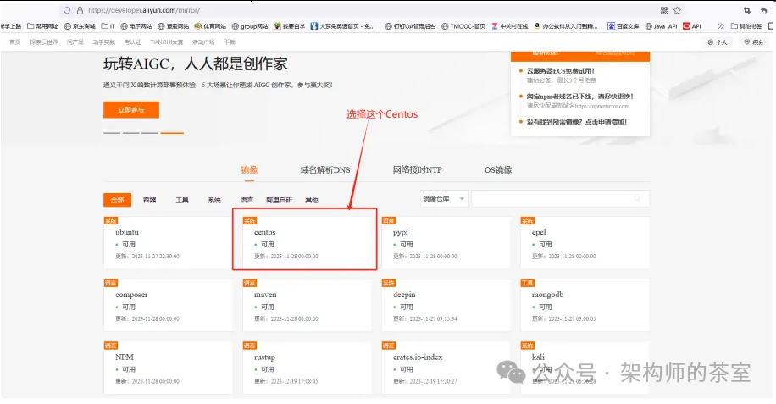This screenshot has width=776, height=404.
Task: Open the mongodb mirror card
Action: 585,305
